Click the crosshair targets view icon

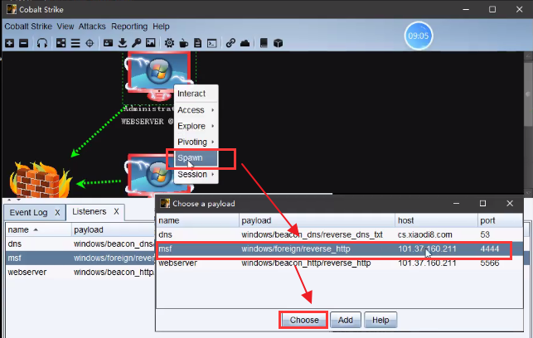click(90, 42)
